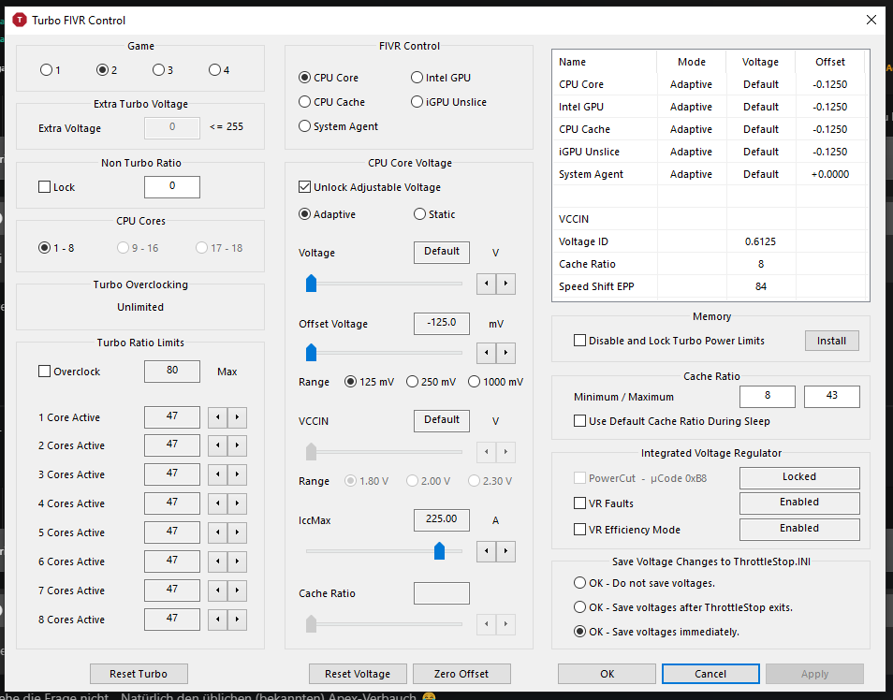This screenshot has height=700, width=893.
Task: Increase the 7 Cores Active ratio
Action: point(237,591)
